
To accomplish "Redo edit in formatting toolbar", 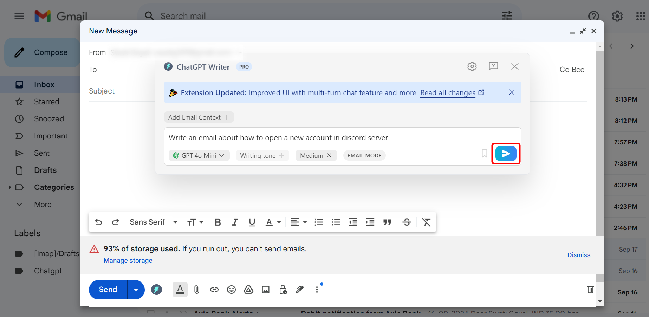I will coord(115,222).
